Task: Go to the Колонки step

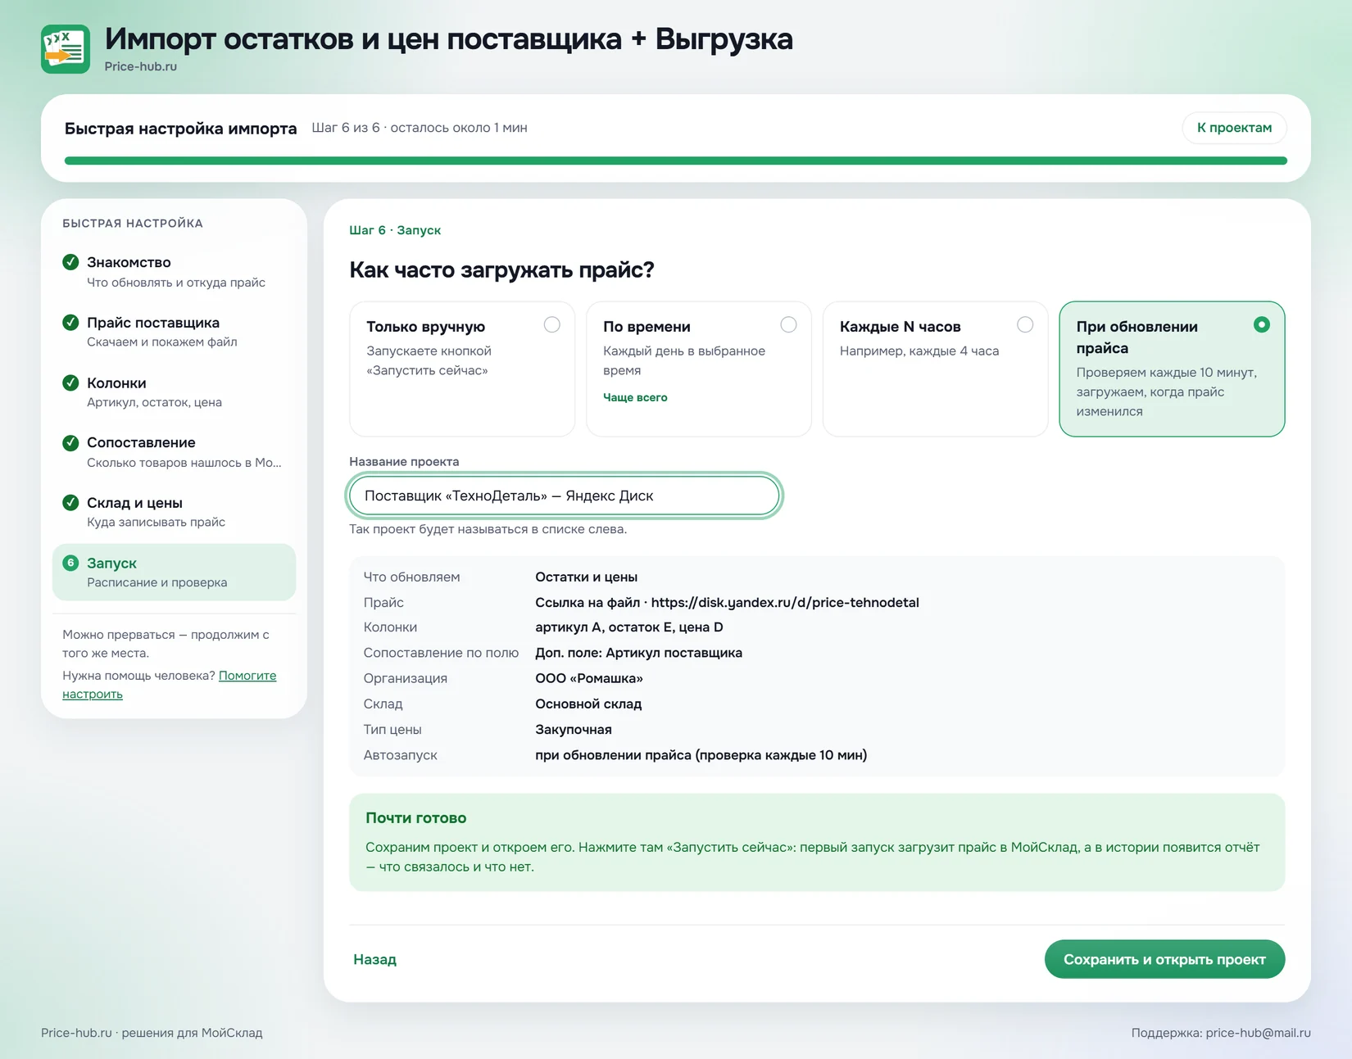Action: (x=174, y=391)
